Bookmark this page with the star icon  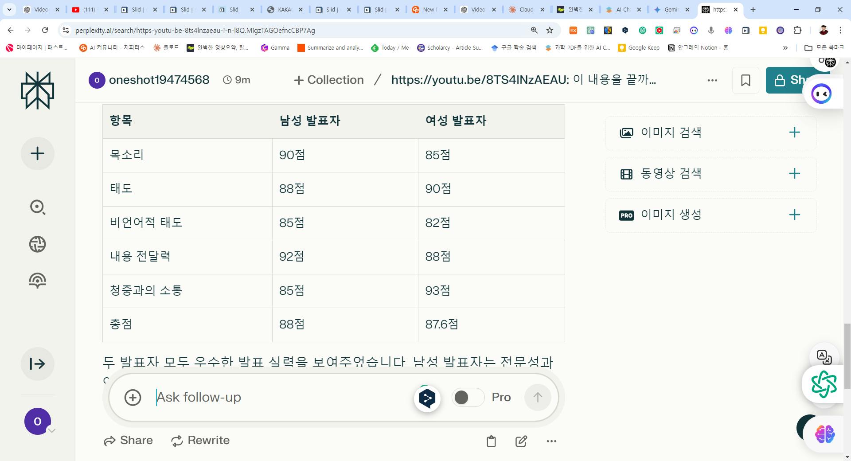click(x=550, y=30)
